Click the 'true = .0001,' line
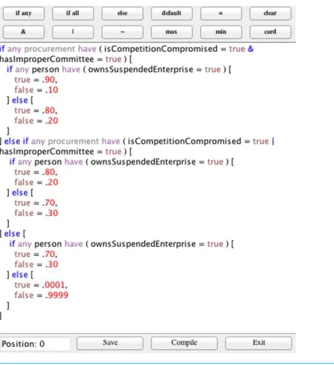This screenshot has width=334, height=365. 41,285
